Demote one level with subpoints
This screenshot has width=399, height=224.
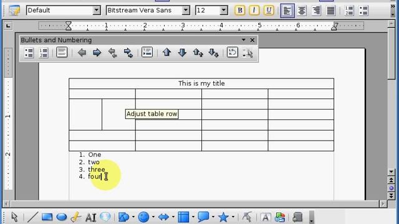click(x=128, y=53)
